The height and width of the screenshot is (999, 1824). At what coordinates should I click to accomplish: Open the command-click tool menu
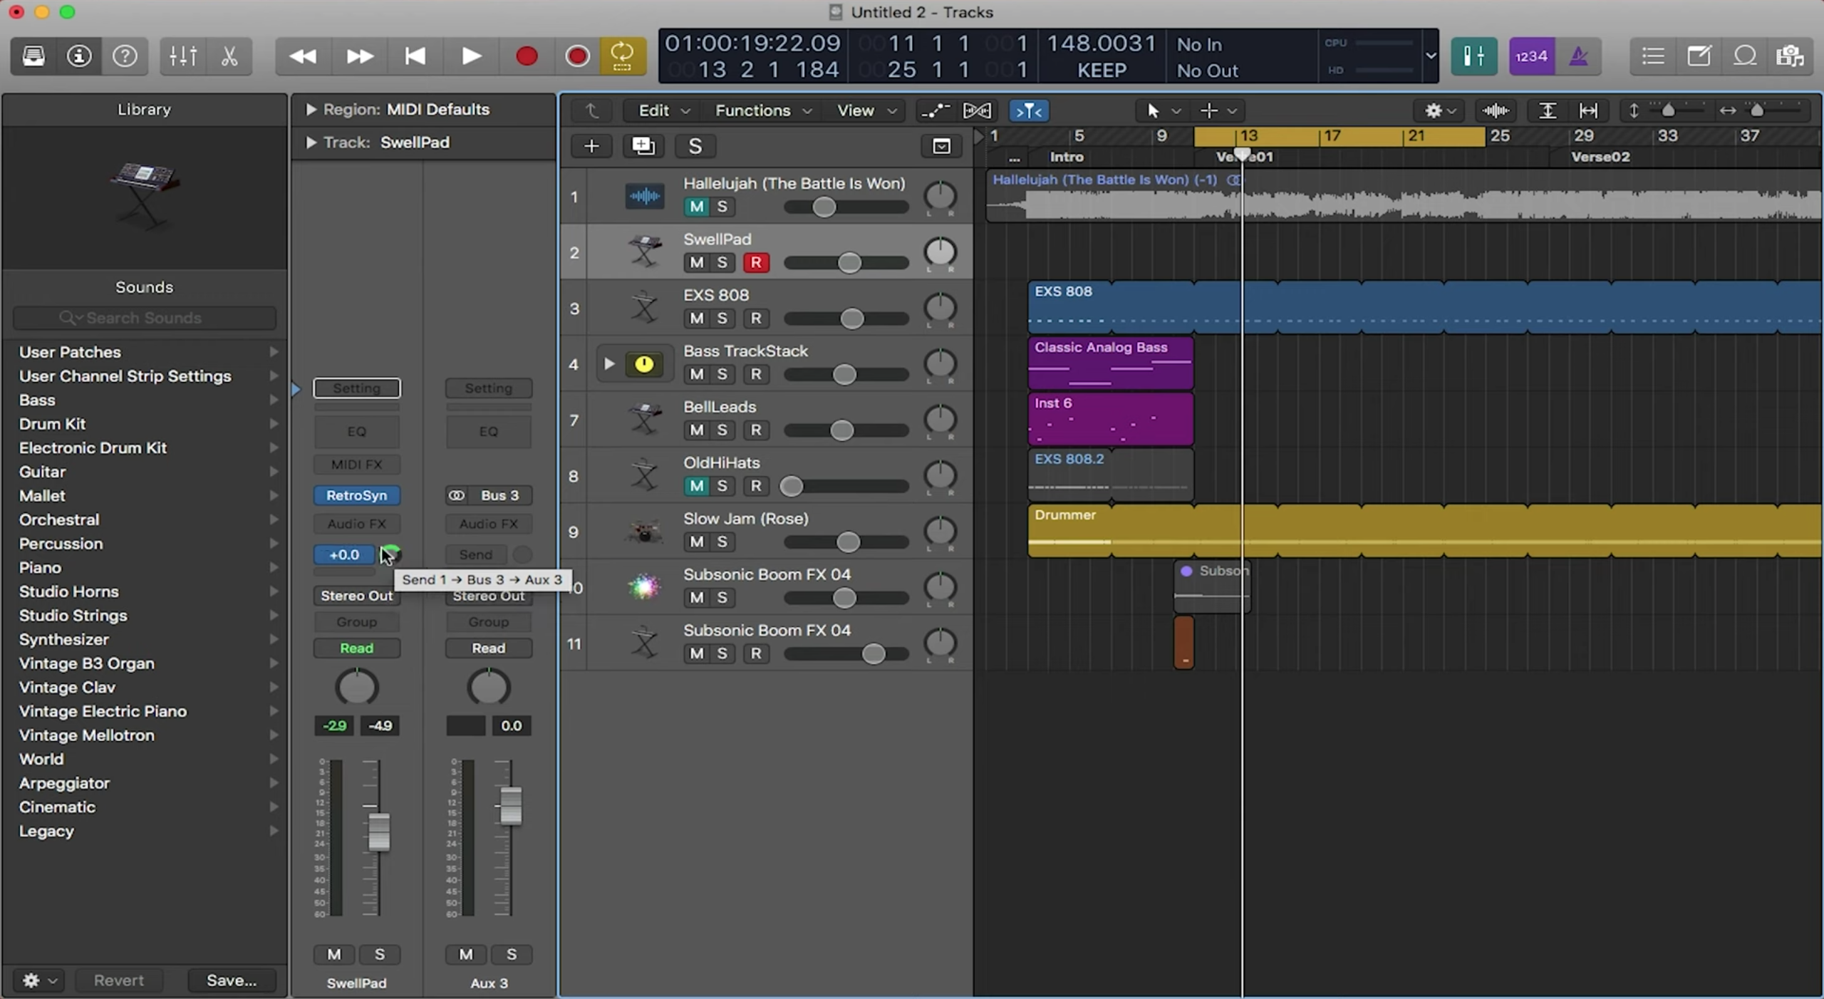click(1218, 110)
